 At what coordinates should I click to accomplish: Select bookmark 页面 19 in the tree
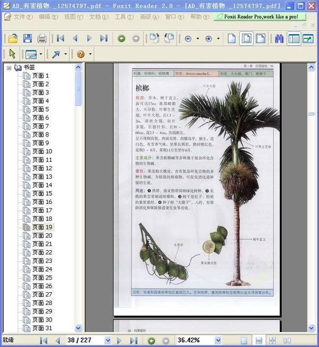coord(41,227)
